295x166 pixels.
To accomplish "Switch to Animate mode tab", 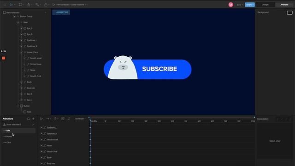I will [284, 5].
